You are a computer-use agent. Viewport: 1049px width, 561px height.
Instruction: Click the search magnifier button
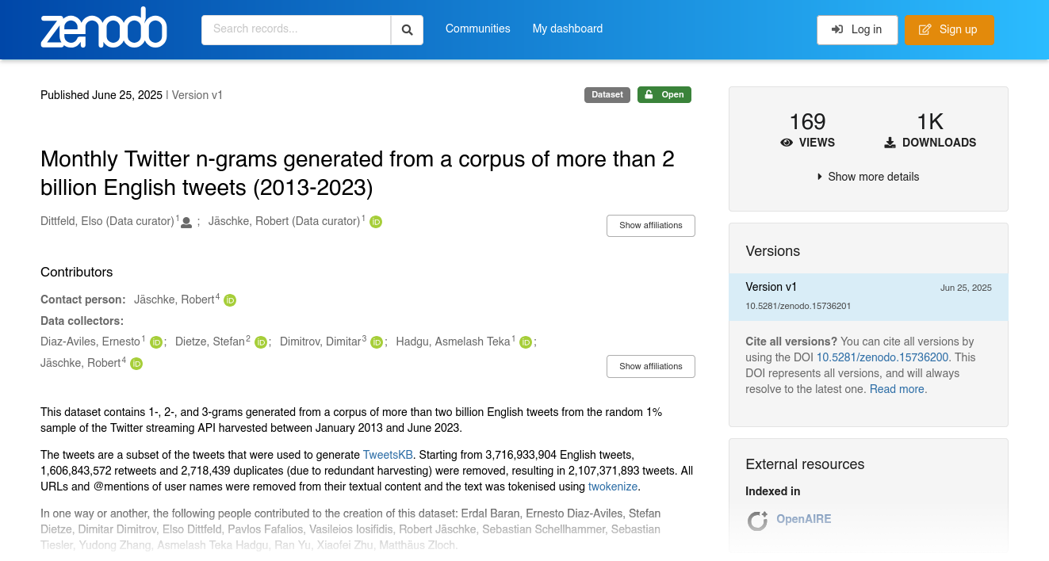pyautogui.click(x=407, y=29)
